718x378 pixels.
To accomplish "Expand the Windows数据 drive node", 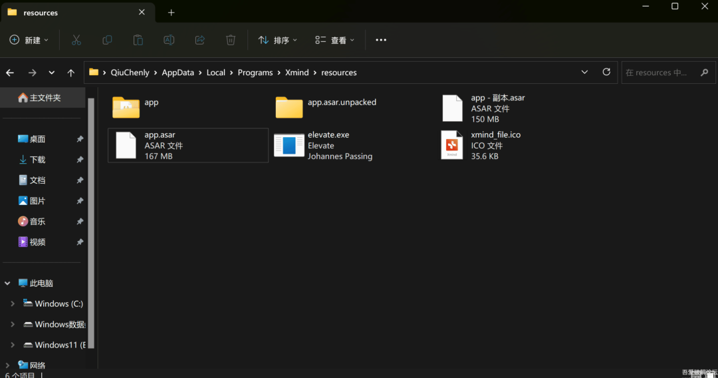I will click(x=13, y=324).
